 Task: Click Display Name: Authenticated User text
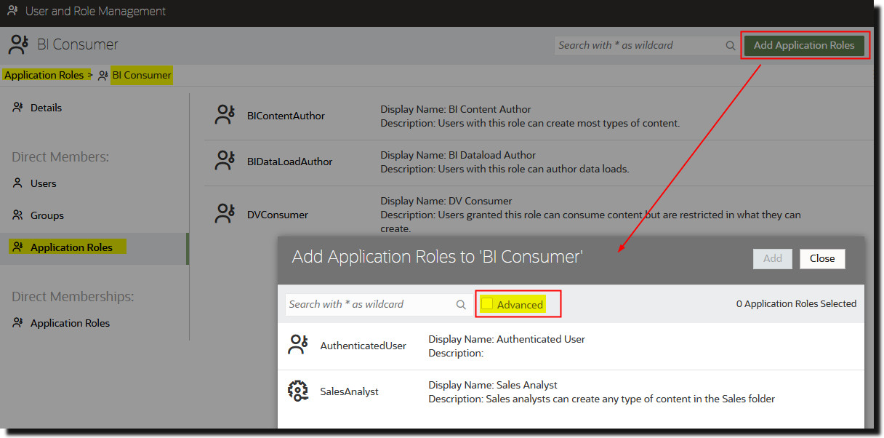tap(507, 339)
